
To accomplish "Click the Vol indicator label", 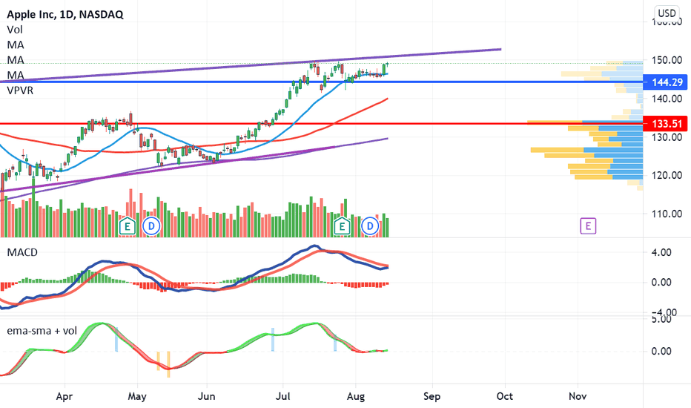I will click(15, 30).
